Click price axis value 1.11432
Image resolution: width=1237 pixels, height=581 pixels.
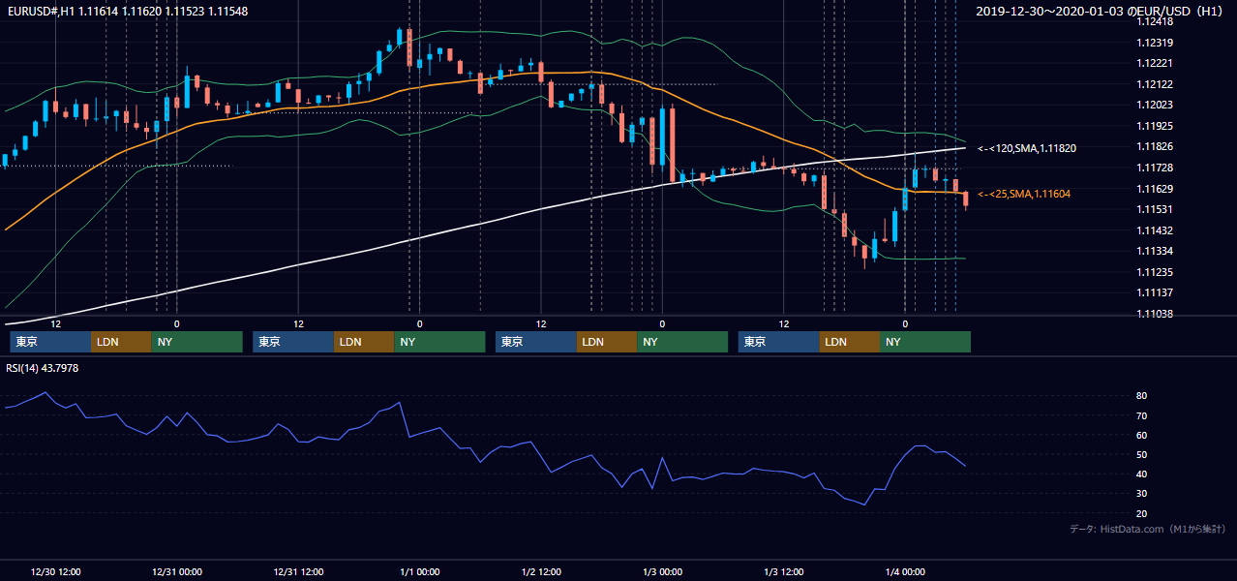point(1155,230)
